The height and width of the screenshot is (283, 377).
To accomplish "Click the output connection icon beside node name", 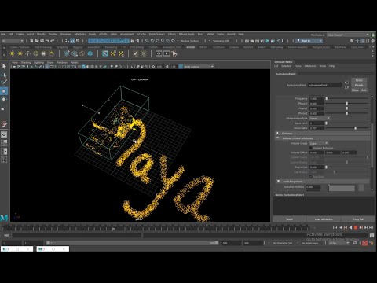I will (x=346, y=87).
